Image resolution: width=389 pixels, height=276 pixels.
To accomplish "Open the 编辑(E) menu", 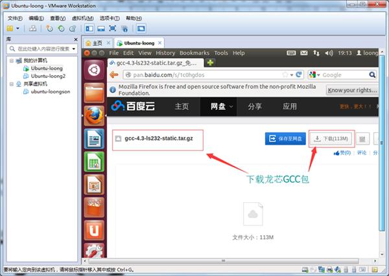I will point(36,18).
